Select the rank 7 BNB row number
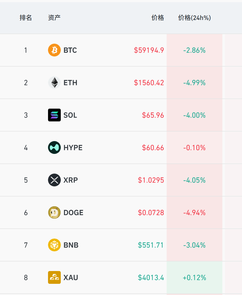The width and height of the screenshot is (242, 295). (x=26, y=245)
